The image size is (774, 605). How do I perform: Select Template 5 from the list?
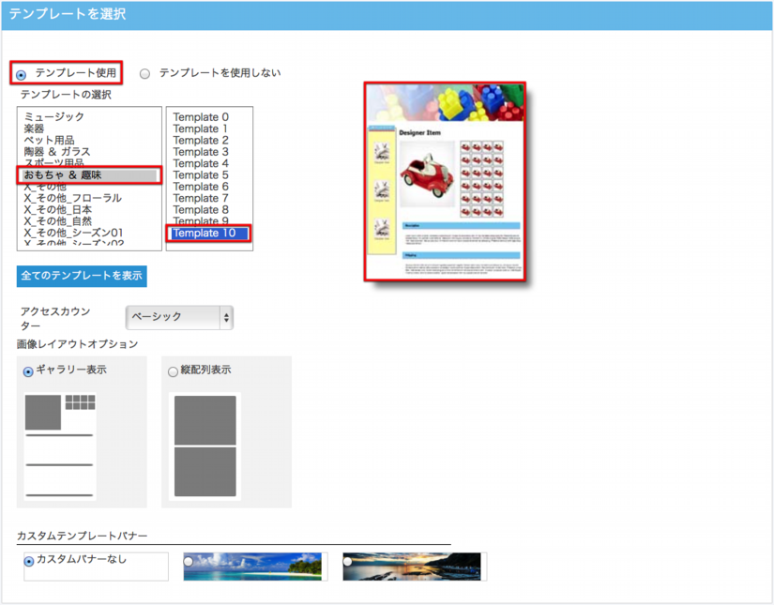pyautogui.click(x=201, y=175)
